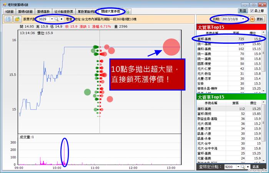This screenshot has width=269, height=173.
Task: Select 元大-西湖 row in sell list
Action: (x=229, y=123)
